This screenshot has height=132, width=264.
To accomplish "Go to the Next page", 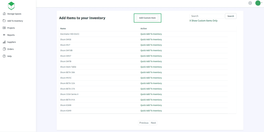I will click(153, 123).
